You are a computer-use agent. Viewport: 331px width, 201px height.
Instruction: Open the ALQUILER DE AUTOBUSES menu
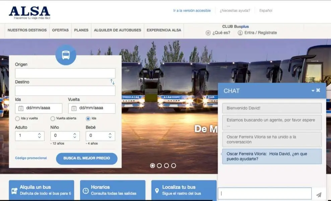[x=117, y=30]
